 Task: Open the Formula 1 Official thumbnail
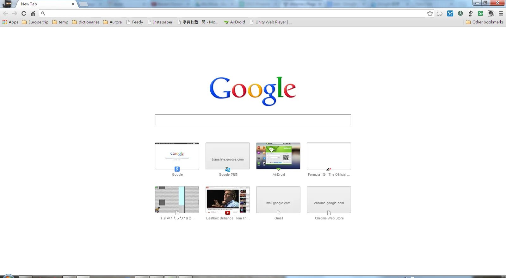coord(329,156)
